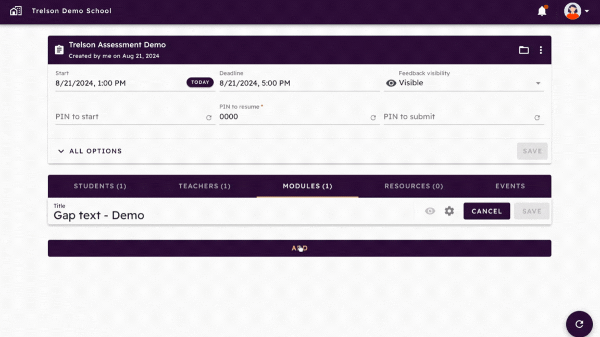Open module settings gear
The width and height of the screenshot is (600, 337).
point(449,211)
